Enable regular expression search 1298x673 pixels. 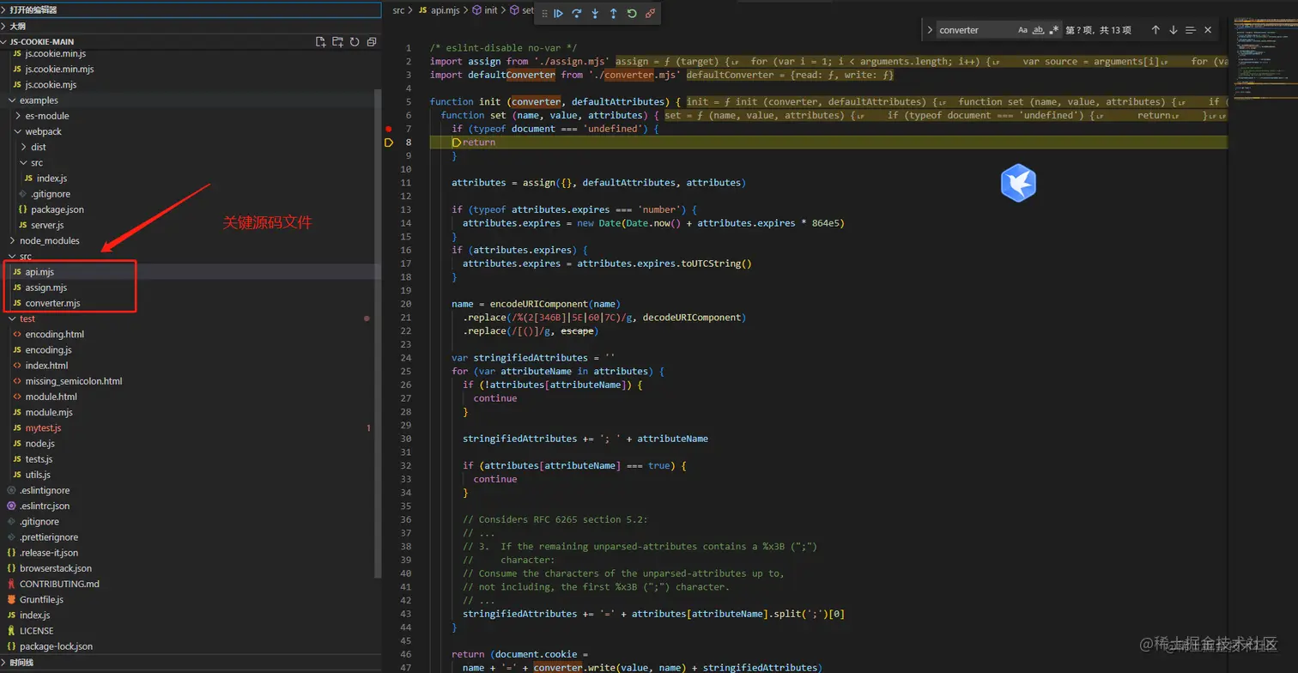[x=1054, y=30]
